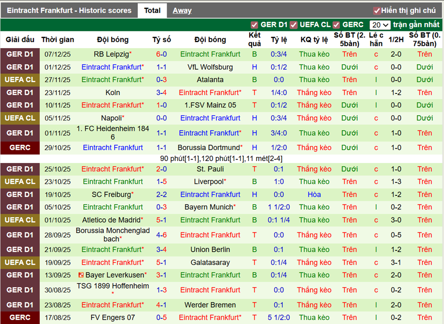Image resolution: width=444 pixels, height=324 pixels.
Task: Open VfL Wolfsburg team link
Action: pos(210,67)
